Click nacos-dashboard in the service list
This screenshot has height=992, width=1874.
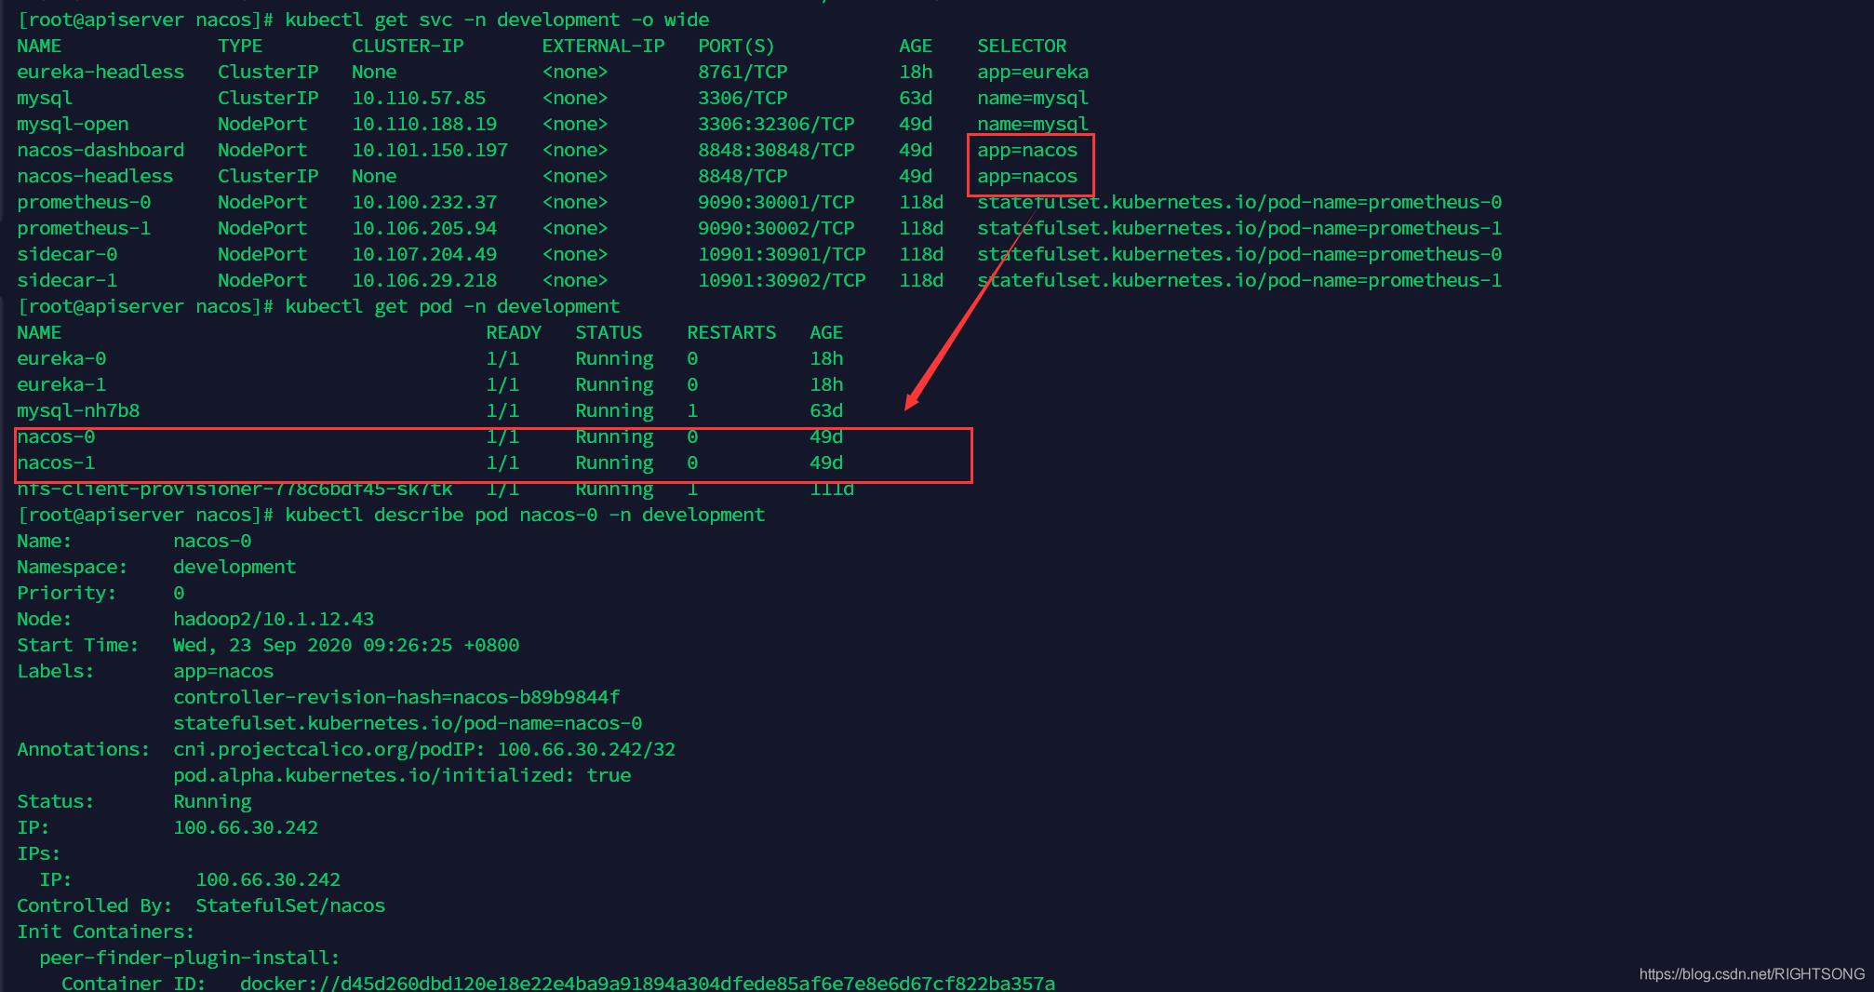click(x=100, y=150)
